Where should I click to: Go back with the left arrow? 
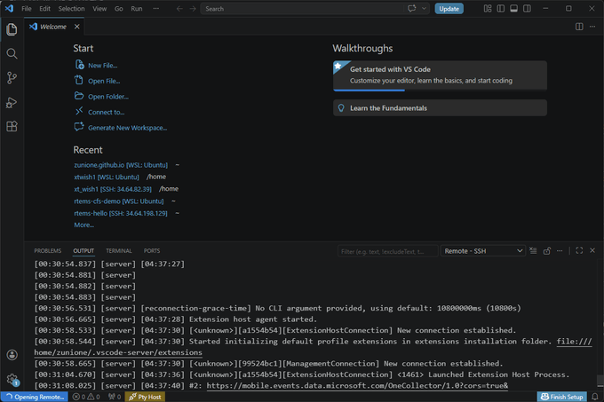179,9
